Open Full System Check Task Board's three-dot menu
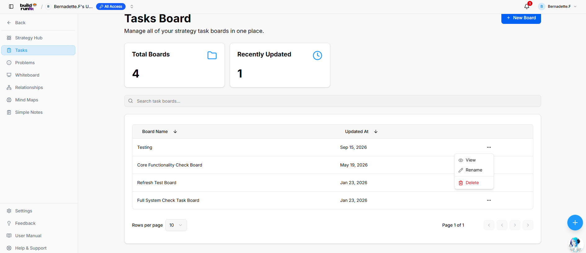 (x=489, y=200)
